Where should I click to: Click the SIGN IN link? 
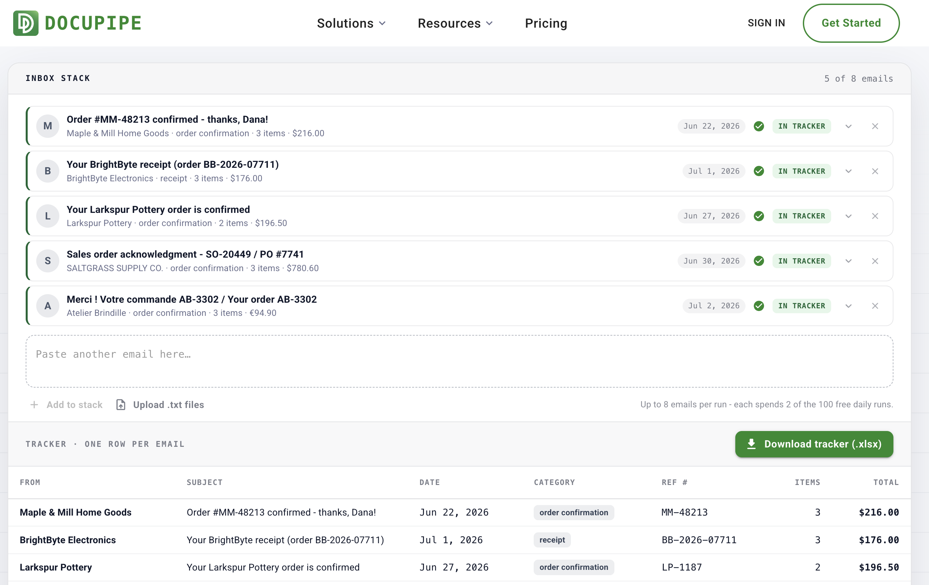(x=766, y=23)
